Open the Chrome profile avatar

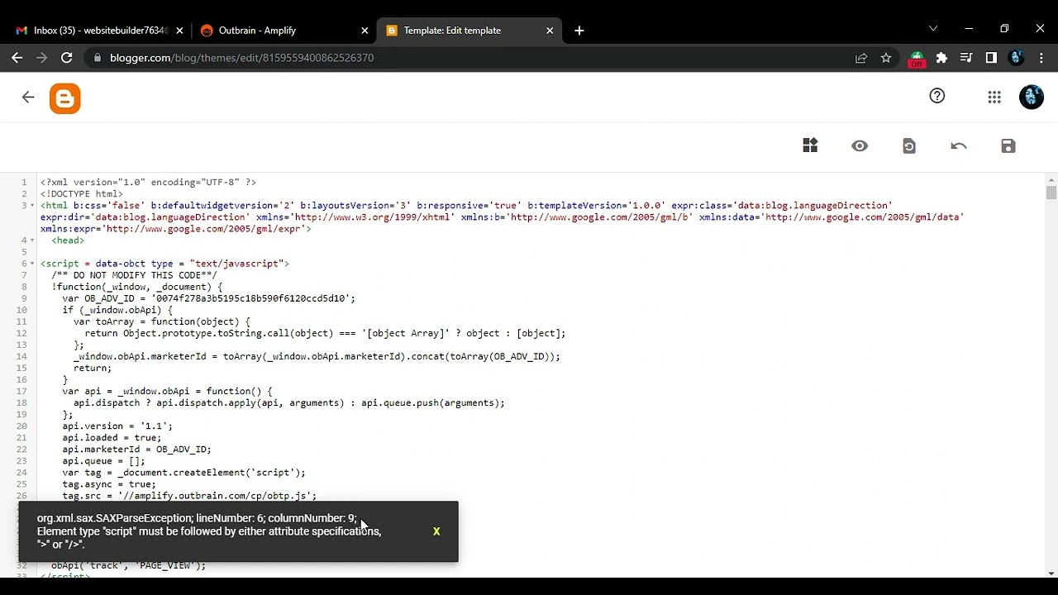click(x=1017, y=58)
